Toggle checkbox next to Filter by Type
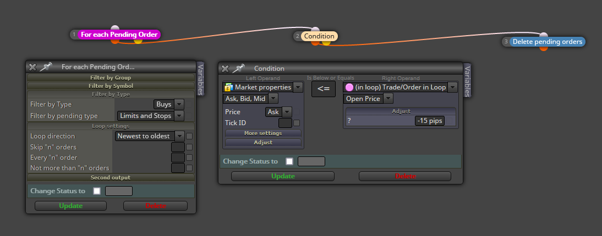Screen dimensions: 602x236 tap(189, 105)
